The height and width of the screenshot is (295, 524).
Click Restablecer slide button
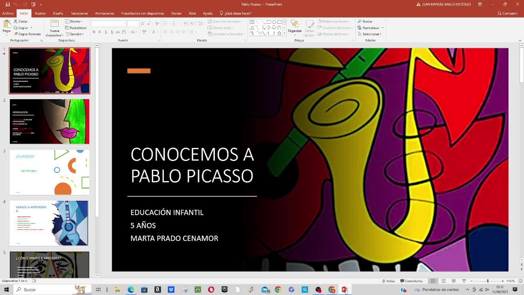tap(76, 28)
